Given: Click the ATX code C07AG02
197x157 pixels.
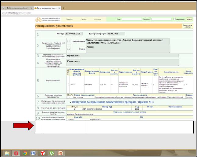Looking at the screenshot, I should 71,119.
